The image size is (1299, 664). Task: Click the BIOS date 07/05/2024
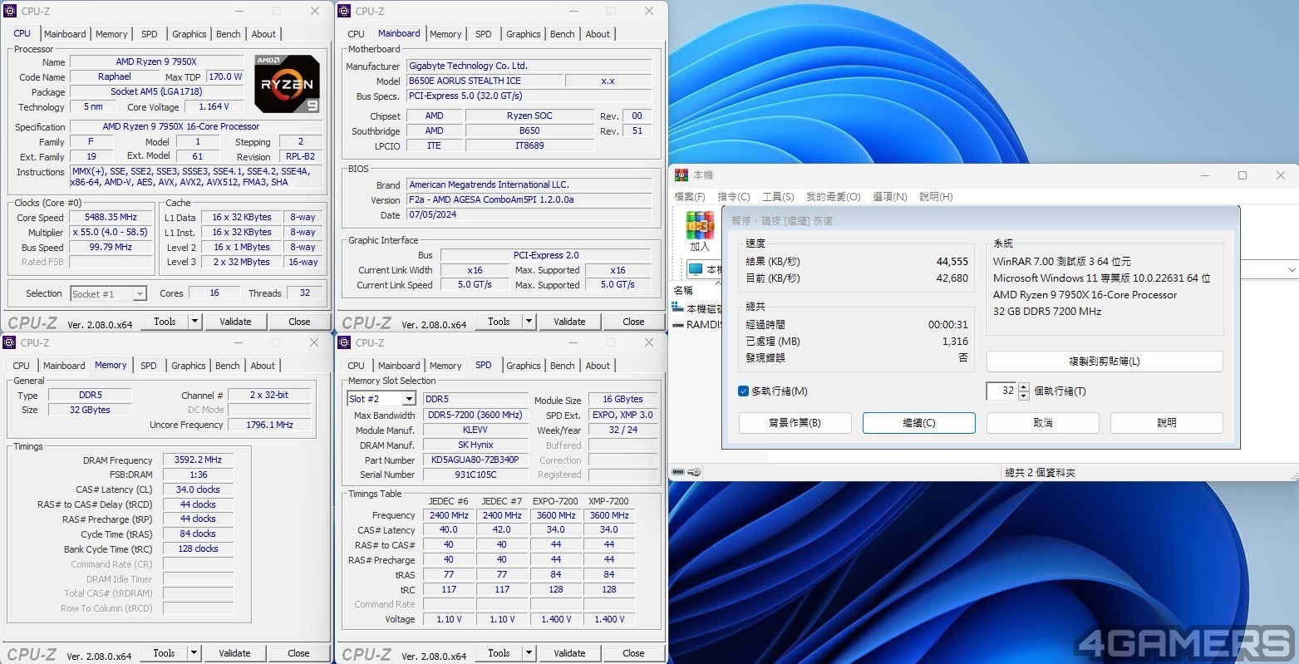pyautogui.click(x=529, y=214)
